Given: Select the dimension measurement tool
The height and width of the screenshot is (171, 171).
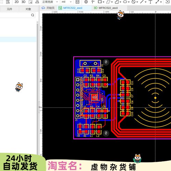Looking at the screenshot, I should pos(157,2).
